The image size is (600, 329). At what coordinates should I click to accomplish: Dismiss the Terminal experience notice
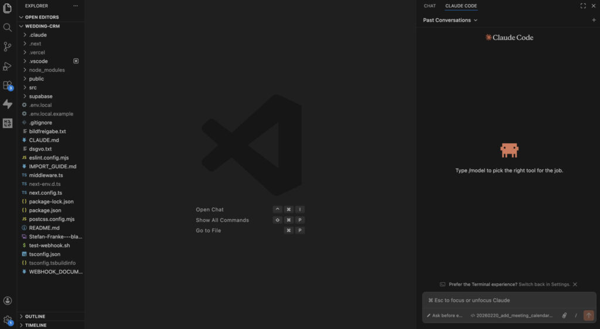[575, 285]
